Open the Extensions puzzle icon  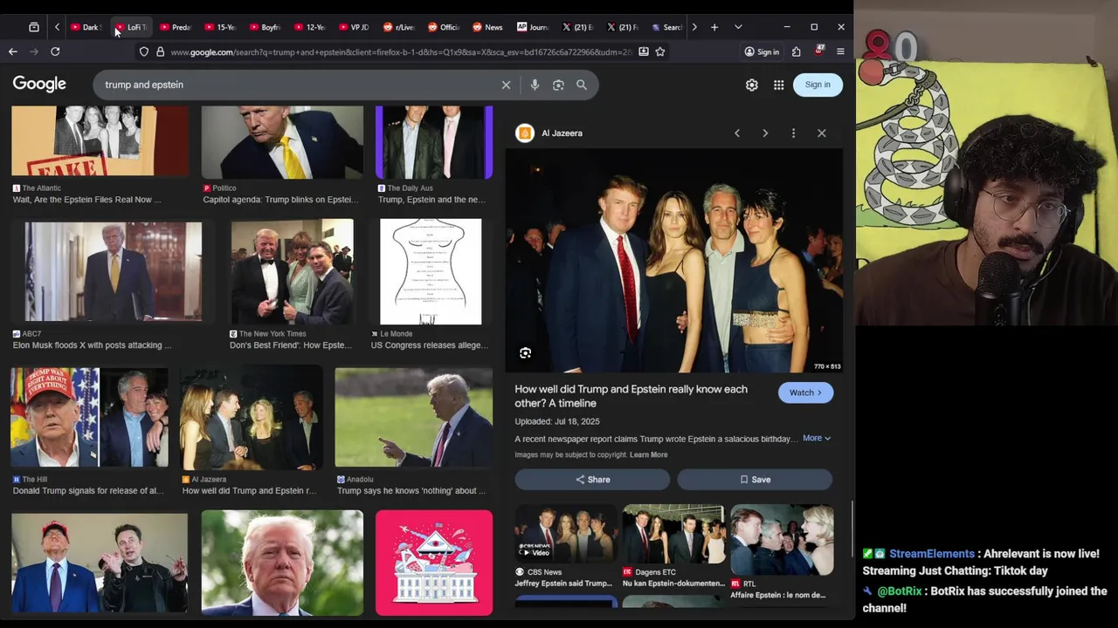[797, 51]
